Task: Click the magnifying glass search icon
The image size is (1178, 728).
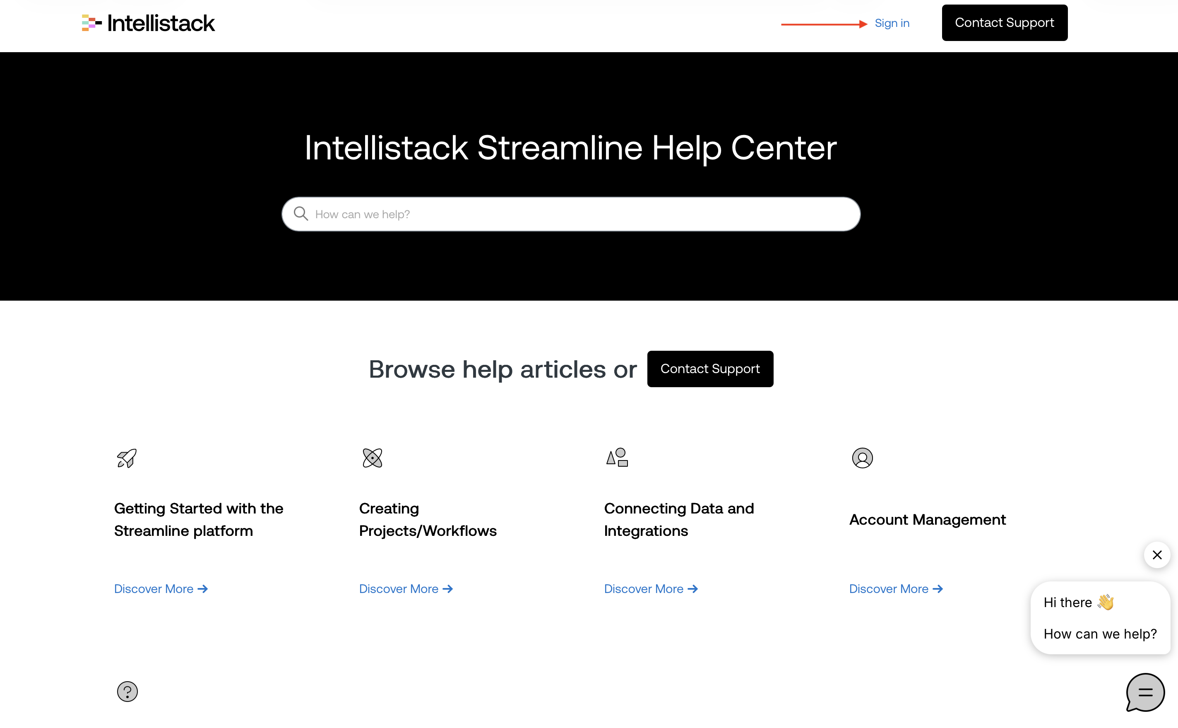Action: [x=301, y=214]
